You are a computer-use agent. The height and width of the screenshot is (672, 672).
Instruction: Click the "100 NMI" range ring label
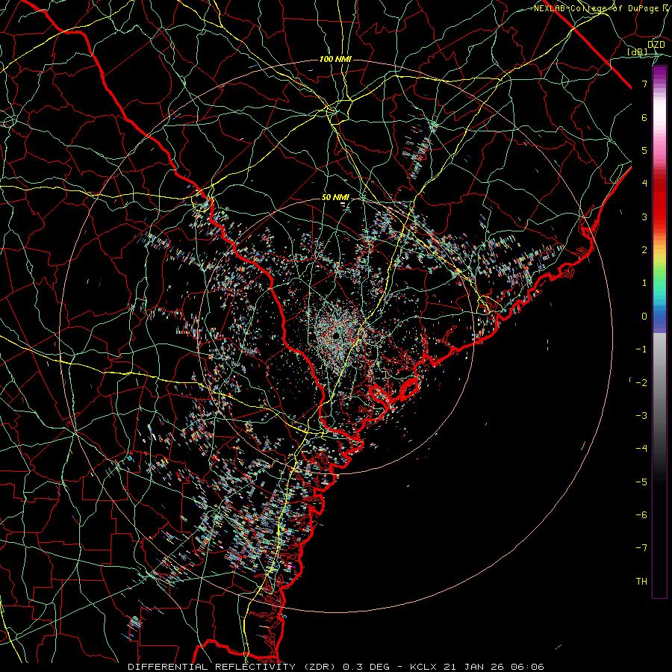335,59
